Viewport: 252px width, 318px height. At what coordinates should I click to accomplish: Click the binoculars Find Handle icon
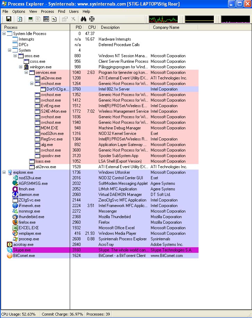[83, 19]
